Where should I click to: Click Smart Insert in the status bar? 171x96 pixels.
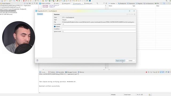[x=127, y=95]
